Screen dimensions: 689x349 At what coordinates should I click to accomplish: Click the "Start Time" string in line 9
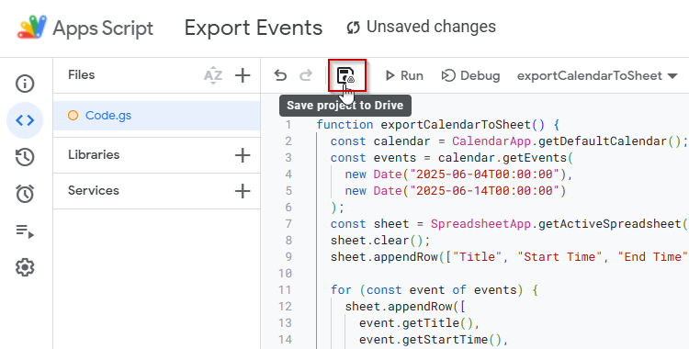point(559,256)
